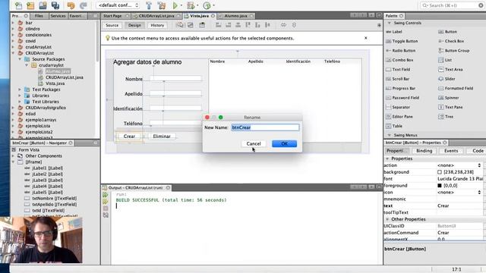Run the project with green play icon

pyautogui.click(x=175, y=5)
